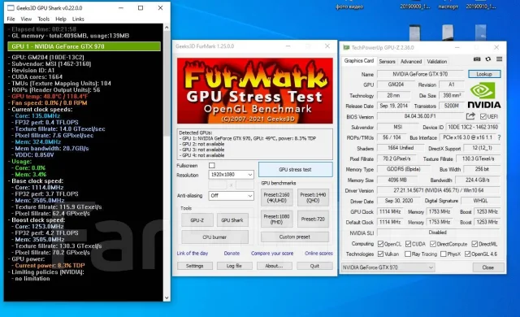Select the 'паспорт' desktop icon

click(448, 7)
